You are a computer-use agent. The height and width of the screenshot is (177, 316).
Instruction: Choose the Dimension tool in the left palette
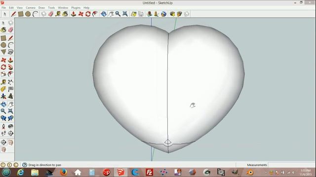[x=10, y=82]
